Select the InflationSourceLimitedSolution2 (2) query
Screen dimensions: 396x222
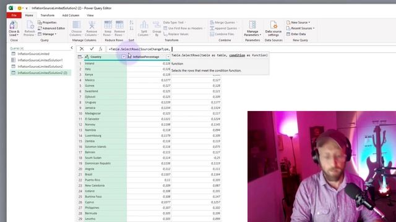[40, 73]
